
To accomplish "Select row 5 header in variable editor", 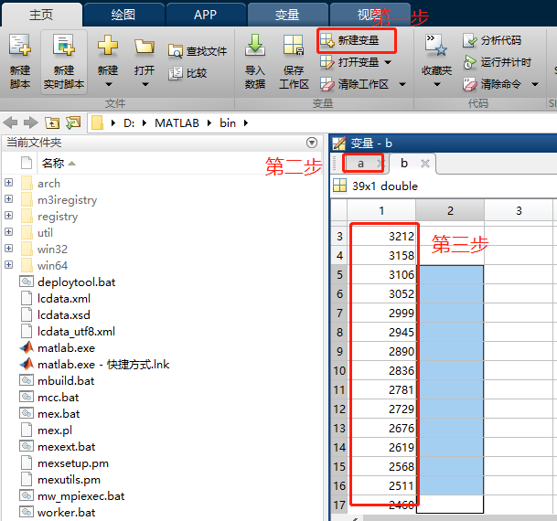I will [339, 275].
